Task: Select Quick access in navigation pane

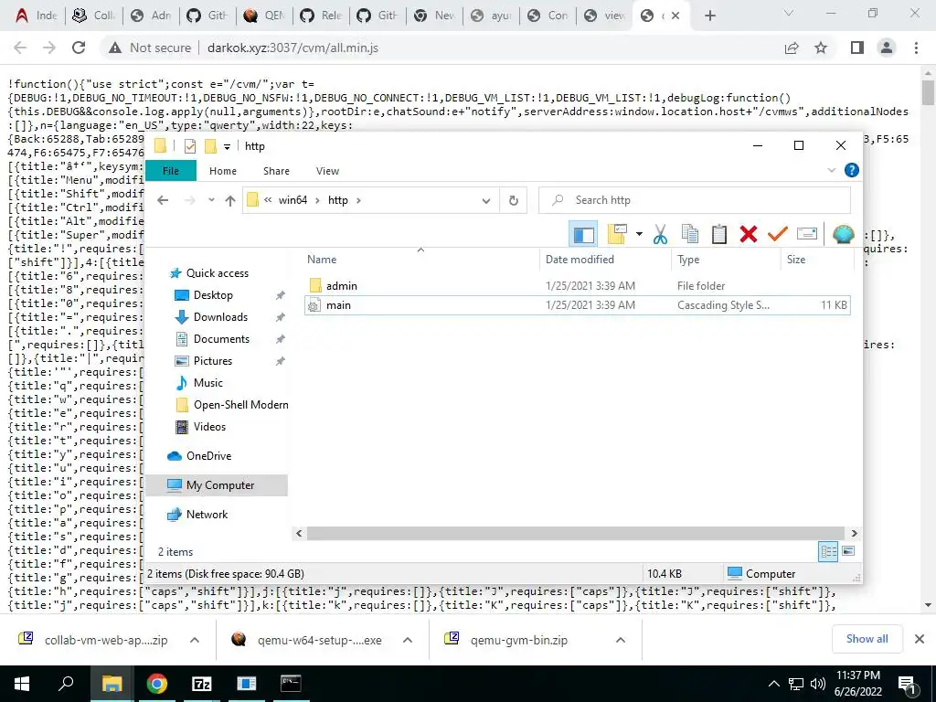Action: pyautogui.click(x=218, y=273)
